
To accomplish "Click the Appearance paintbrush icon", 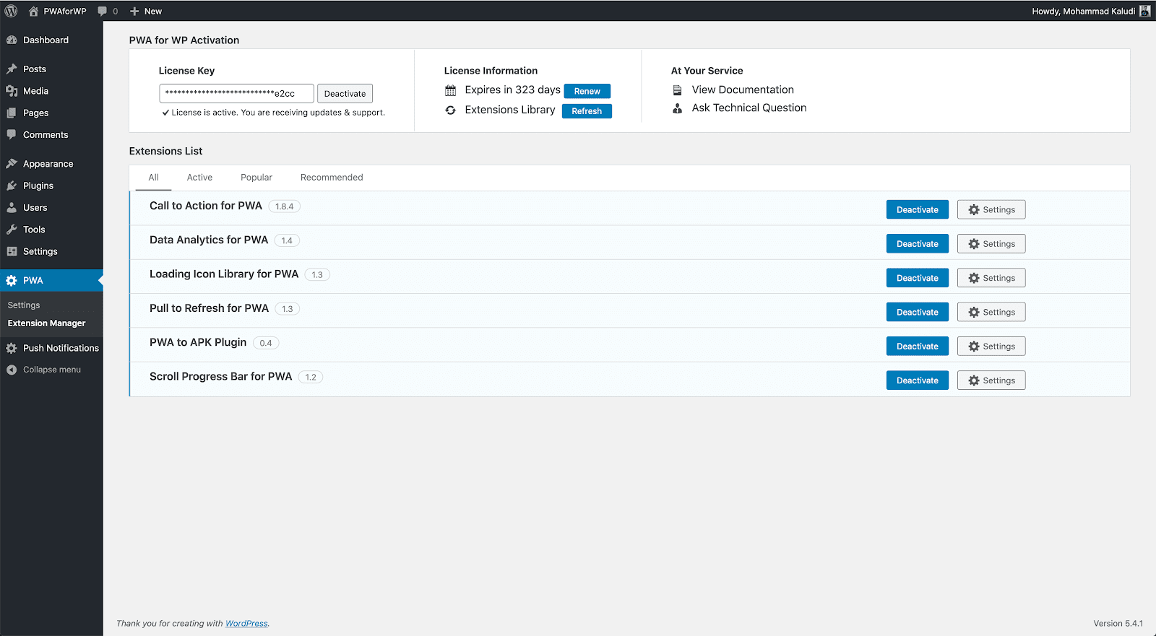I will pos(12,164).
